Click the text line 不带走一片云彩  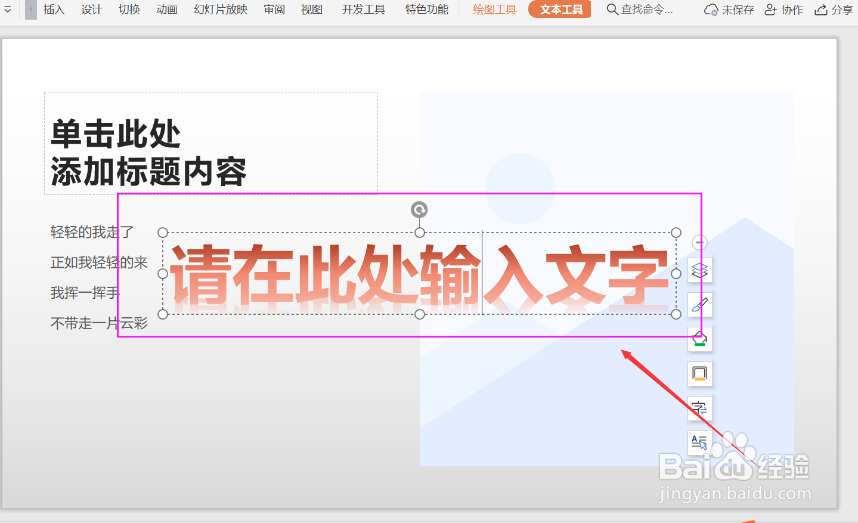coord(99,323)
